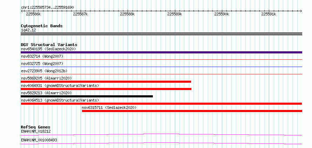Select variant label nsv832725 (Wong2007)
The width and height of the screenshot is (312, 148).
42,64
